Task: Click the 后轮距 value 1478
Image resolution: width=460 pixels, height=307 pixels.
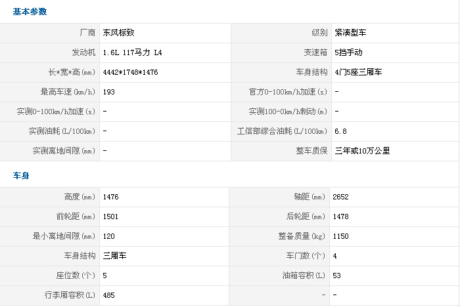Action: pyautogui.click(x=342, y=216)
